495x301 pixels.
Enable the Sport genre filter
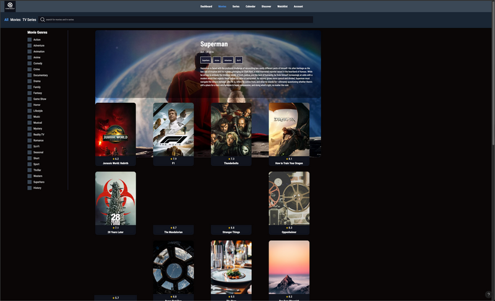[x=29, y=164]
